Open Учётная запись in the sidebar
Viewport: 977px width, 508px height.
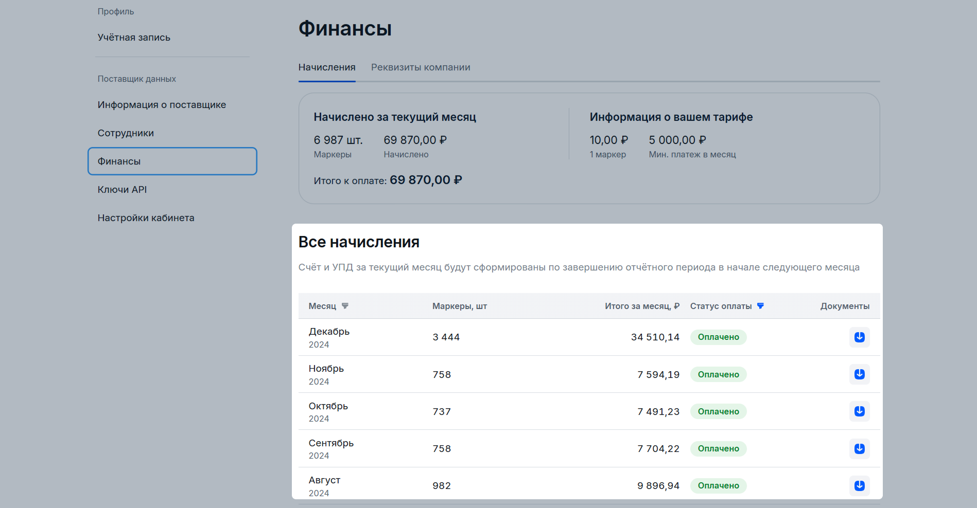point(134,38)
